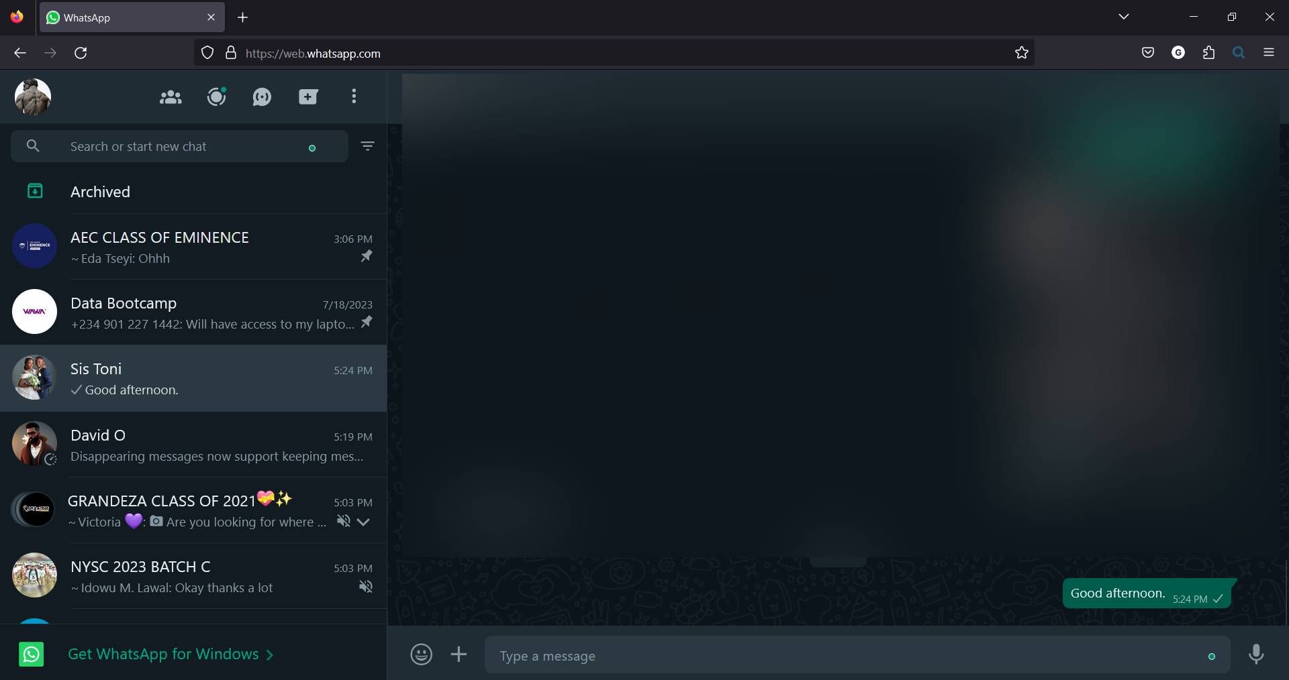Reload the current page
Screen dimensions: 1289x680
coord(81,53)
